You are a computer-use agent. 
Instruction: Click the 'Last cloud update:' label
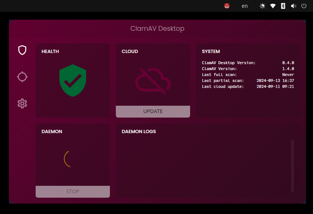point(223,87)
